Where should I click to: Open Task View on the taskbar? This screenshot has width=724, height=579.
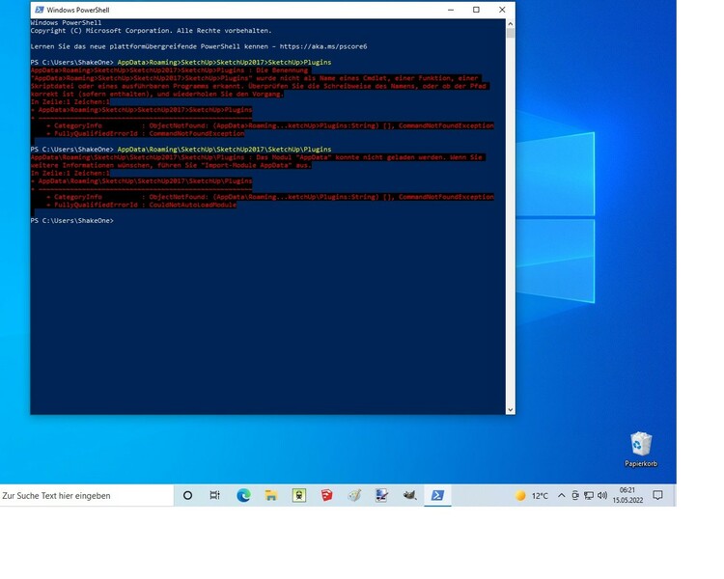(215, 495)
